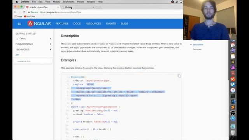Open the Notes app in the Dock
249x140 pixels.
point(233,56)
